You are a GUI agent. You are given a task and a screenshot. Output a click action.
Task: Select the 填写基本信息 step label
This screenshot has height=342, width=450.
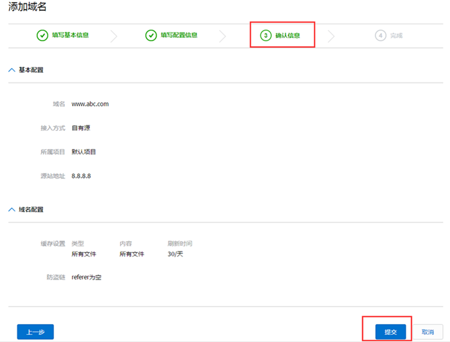click(70, 35)
